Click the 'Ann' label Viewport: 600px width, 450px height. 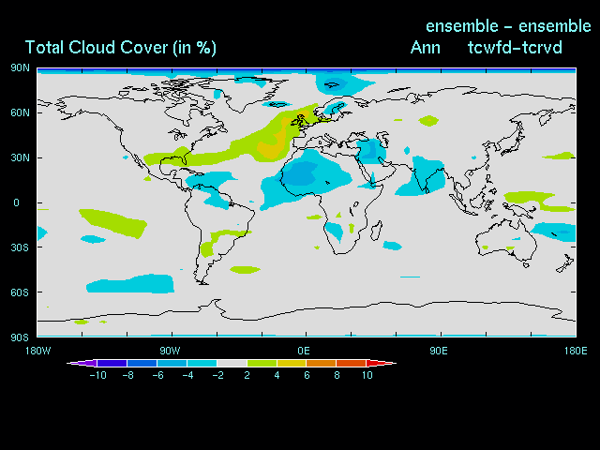(x=425, y=48)
